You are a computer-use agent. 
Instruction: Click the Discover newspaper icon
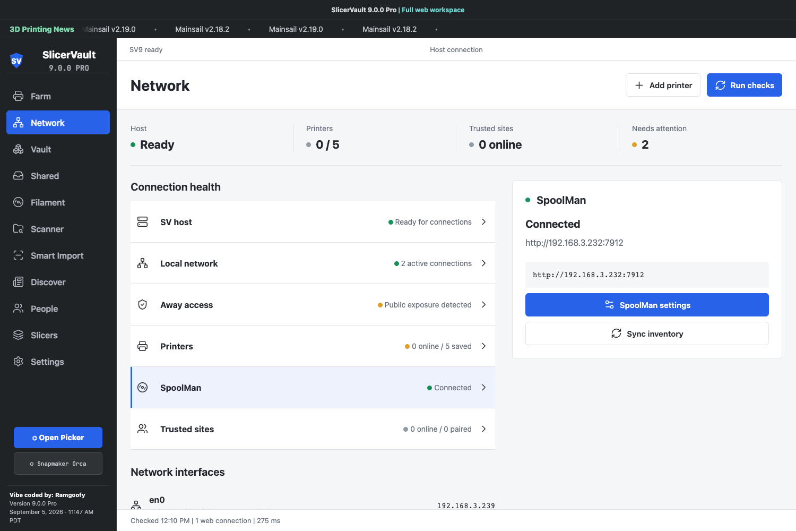(19, 282)
